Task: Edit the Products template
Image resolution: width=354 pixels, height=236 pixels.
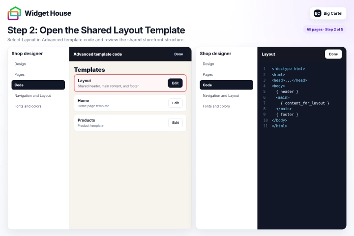Action: click(176, 122)
